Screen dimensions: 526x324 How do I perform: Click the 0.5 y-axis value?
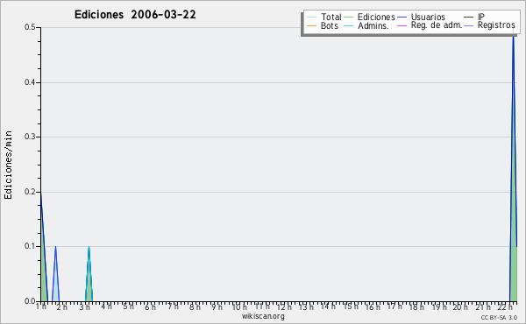pos(30,27)
